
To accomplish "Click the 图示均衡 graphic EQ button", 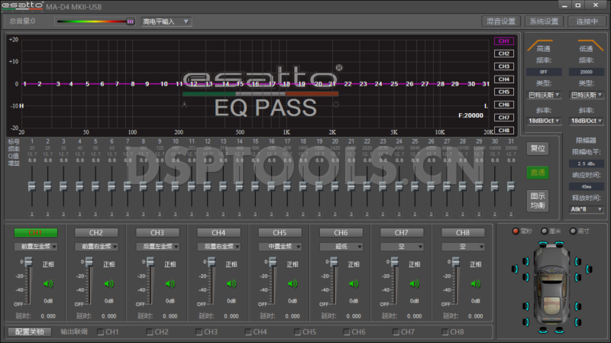I will [x=538, y=201].
